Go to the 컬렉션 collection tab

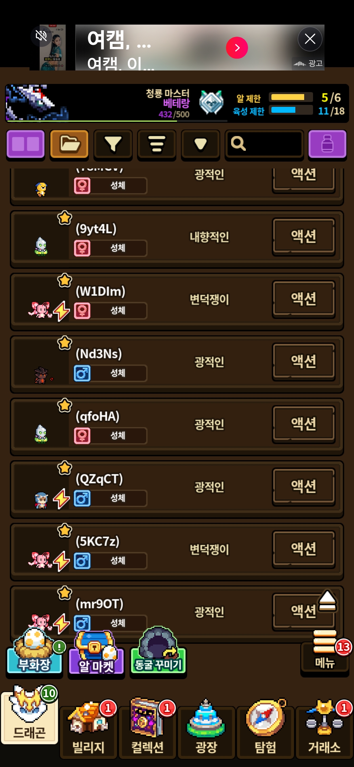pos(147,730)
